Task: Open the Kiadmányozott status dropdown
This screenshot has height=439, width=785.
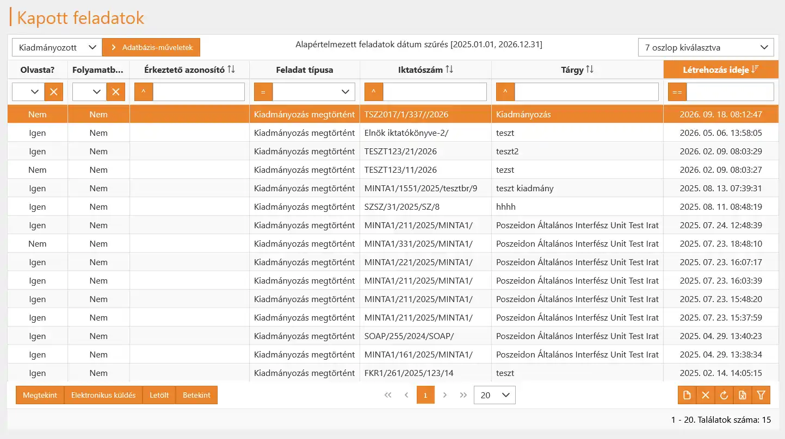Action: 57,47
